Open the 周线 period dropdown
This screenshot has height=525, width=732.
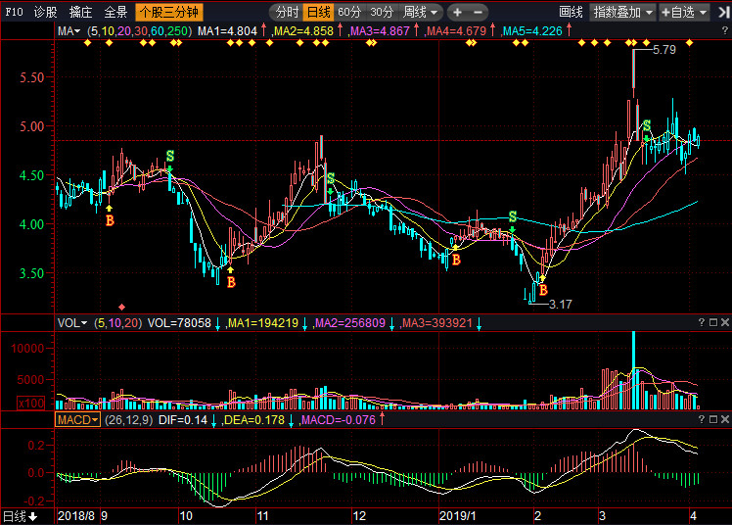(420, 12)
